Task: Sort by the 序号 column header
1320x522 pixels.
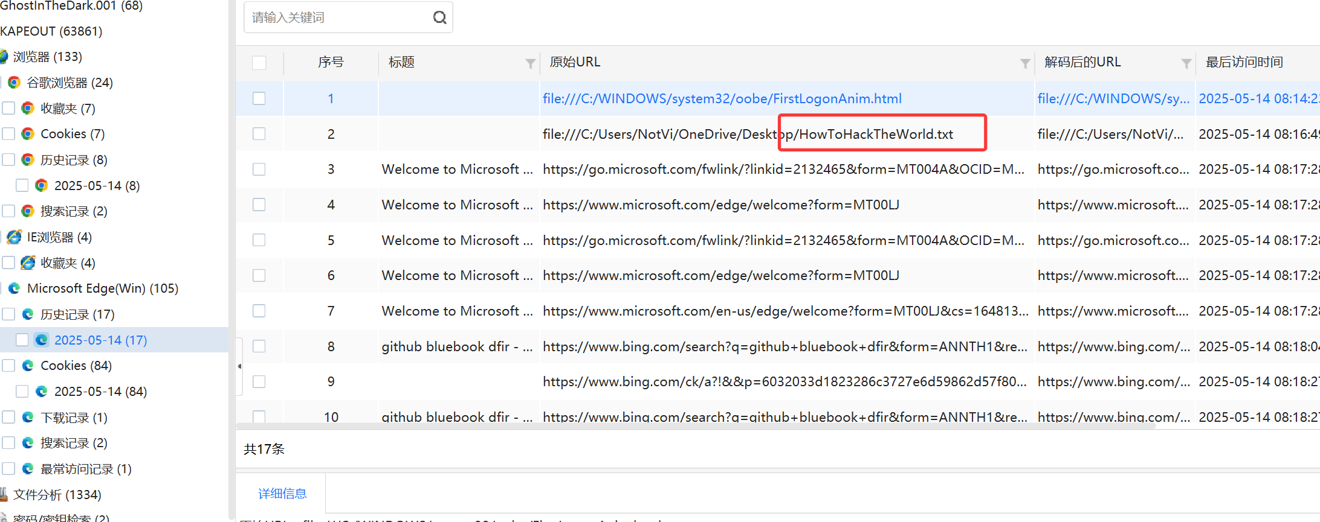Action: pyautogui.click(x=331, y=62)
